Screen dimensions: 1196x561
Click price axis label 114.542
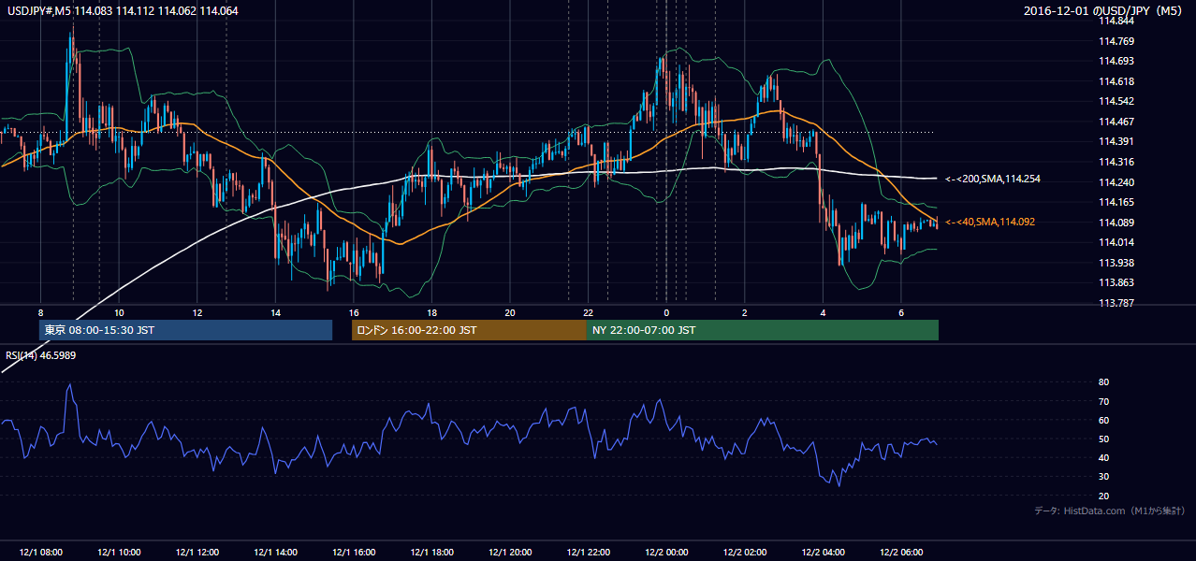(x=1116, y=101)
